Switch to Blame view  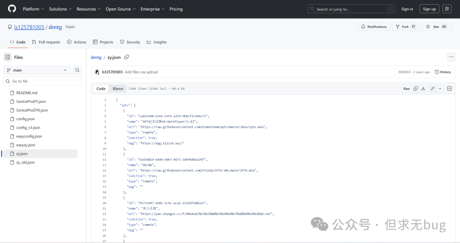click(118, 89)
